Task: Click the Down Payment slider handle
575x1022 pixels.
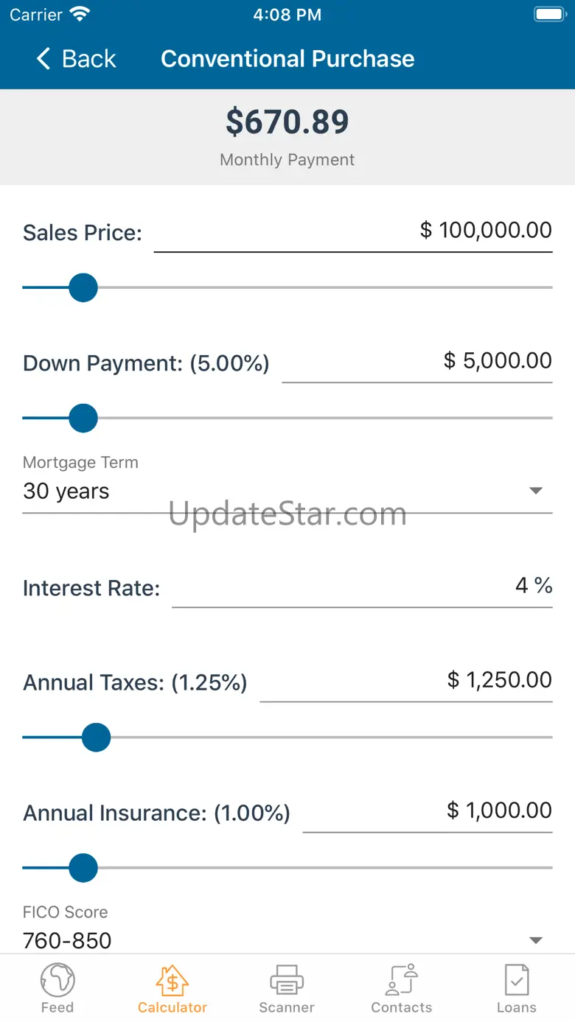Action: point(83,418)
